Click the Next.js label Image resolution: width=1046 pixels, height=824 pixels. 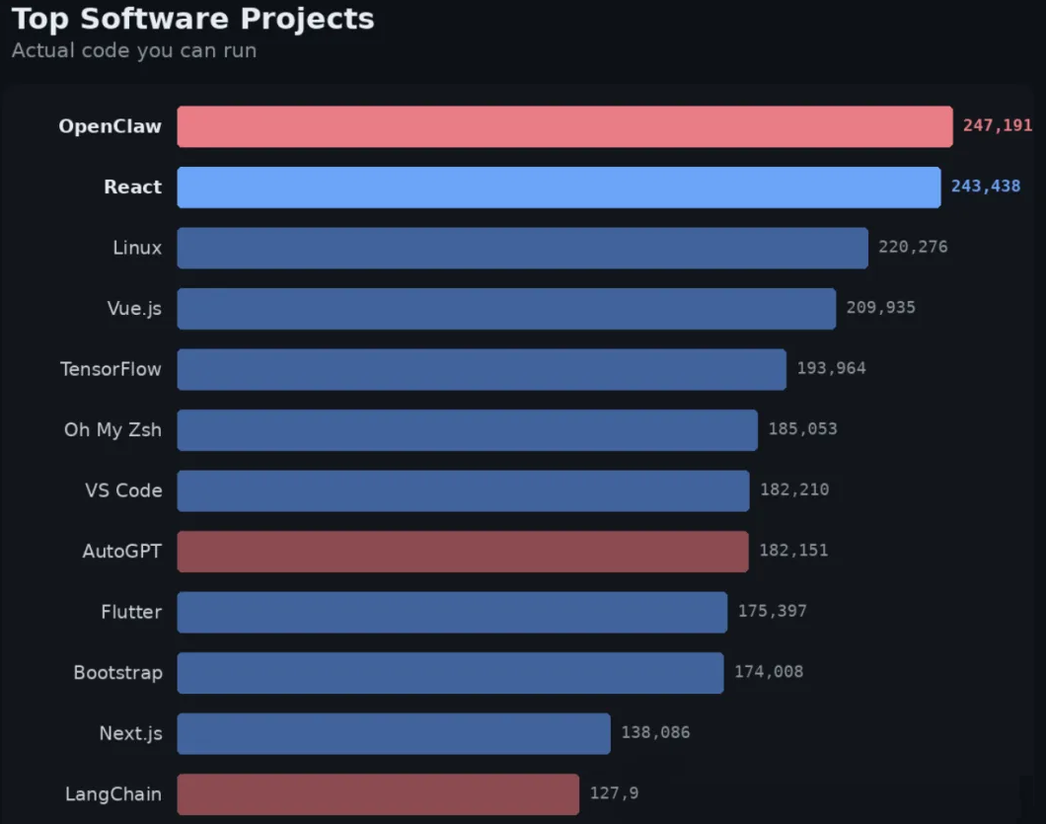(130, 733)
